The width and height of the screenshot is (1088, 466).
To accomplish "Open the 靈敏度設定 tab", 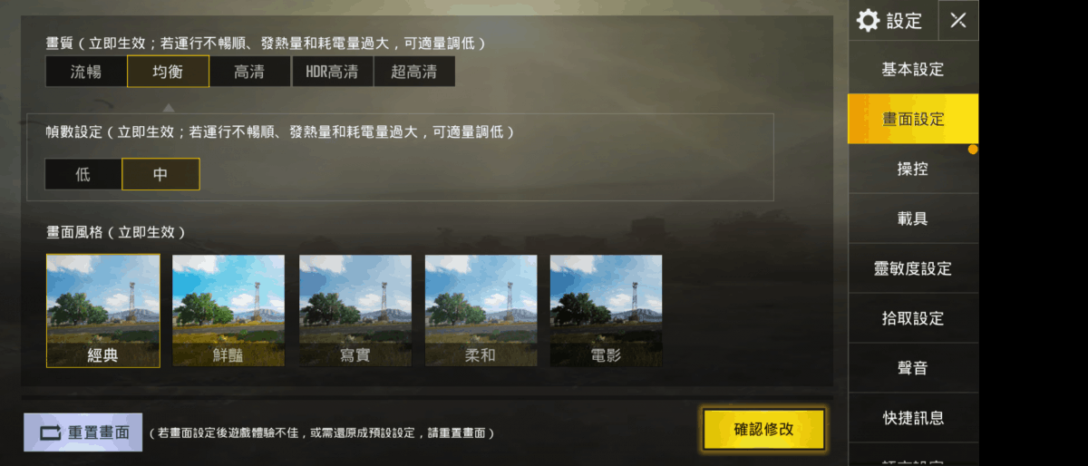I will point(913,268).
